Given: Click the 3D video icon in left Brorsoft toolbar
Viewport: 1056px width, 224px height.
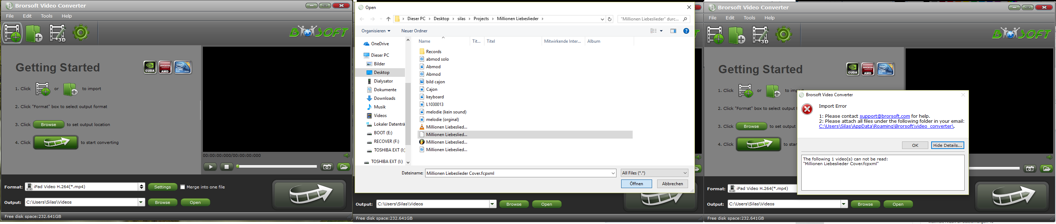Looking at the screenshot, I should 58,33.
